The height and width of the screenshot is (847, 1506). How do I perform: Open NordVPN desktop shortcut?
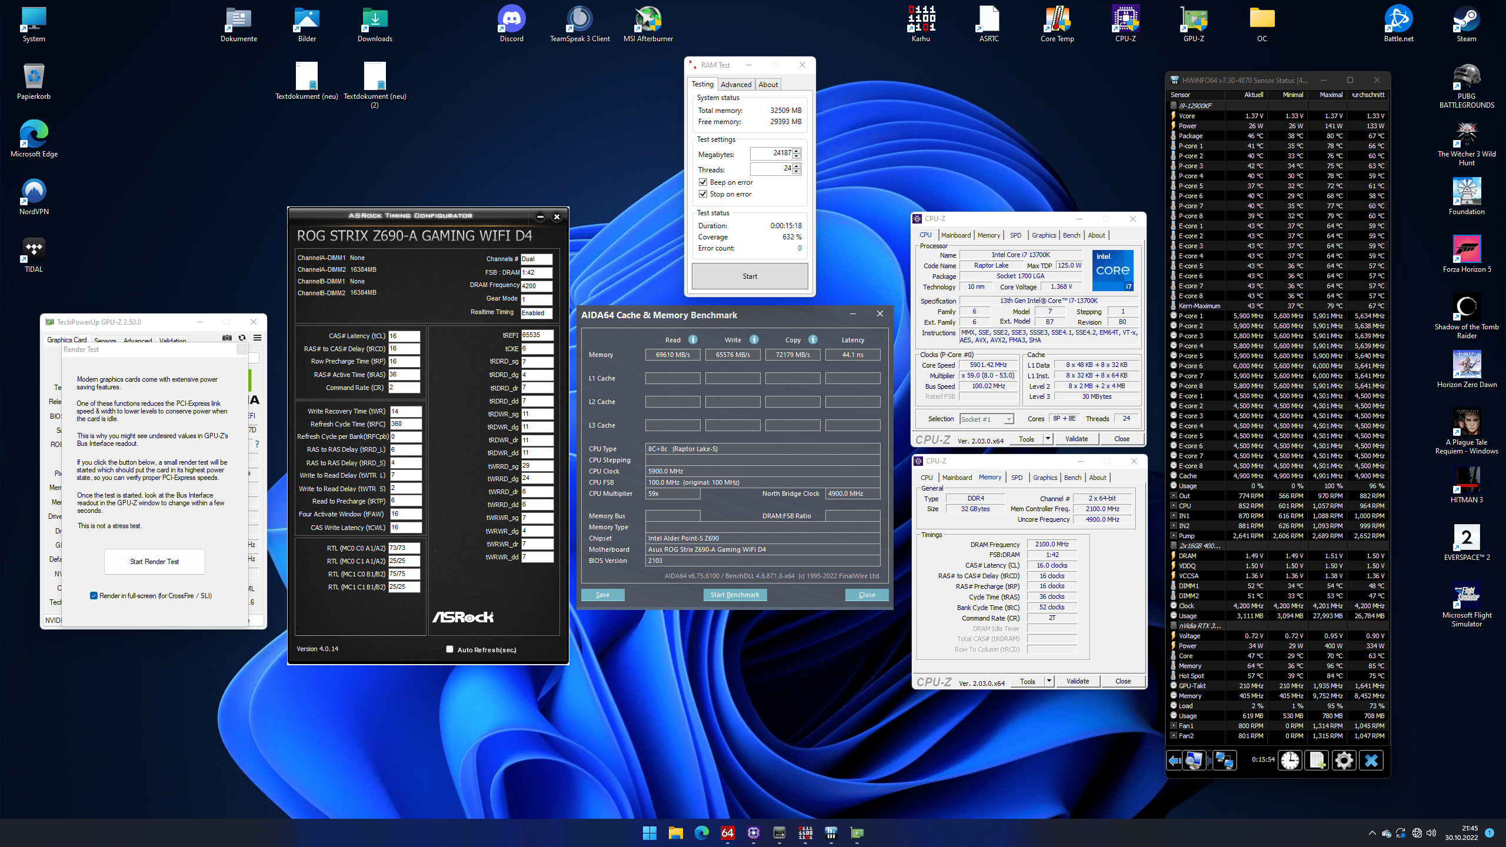click(34, 197)
